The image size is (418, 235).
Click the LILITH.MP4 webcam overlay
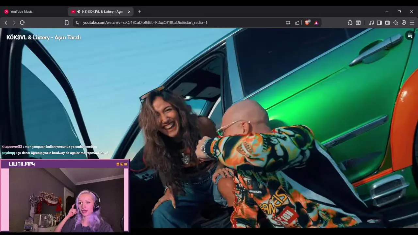point(65,196)
